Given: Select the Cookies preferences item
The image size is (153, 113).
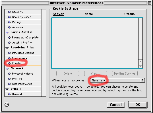Looking at the screenshot, I should point(23,63).
